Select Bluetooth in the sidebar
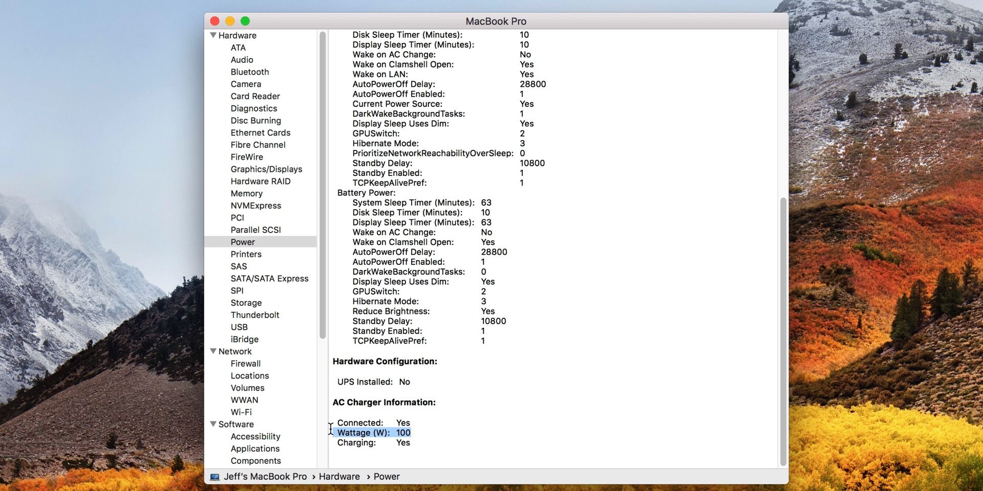The width and height of the screenshot is (983, 491). tap(249, 72)
